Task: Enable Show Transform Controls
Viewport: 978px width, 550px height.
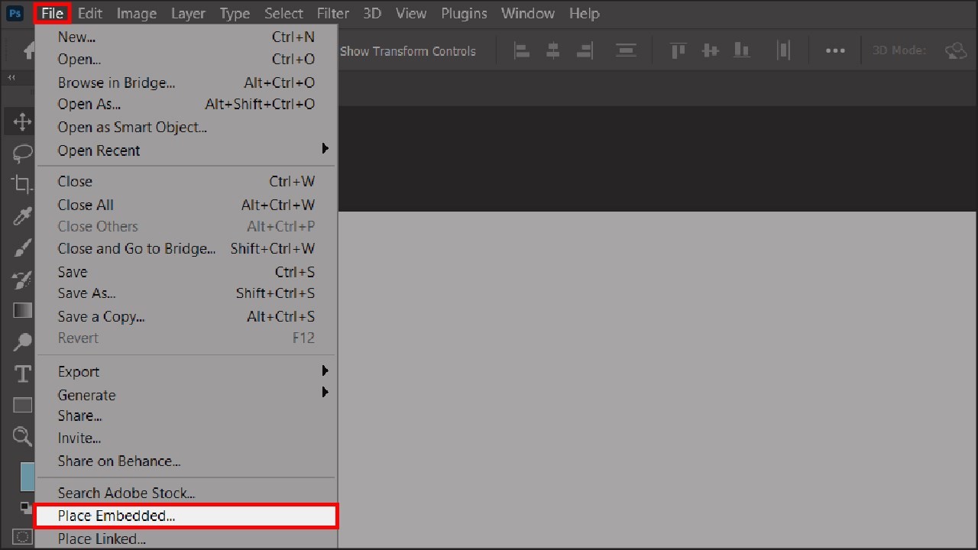Action: point(408,50)
